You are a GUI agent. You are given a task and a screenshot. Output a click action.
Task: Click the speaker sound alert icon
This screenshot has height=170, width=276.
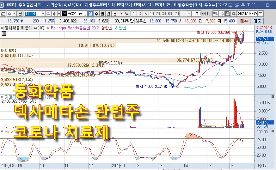coord(55,14)
